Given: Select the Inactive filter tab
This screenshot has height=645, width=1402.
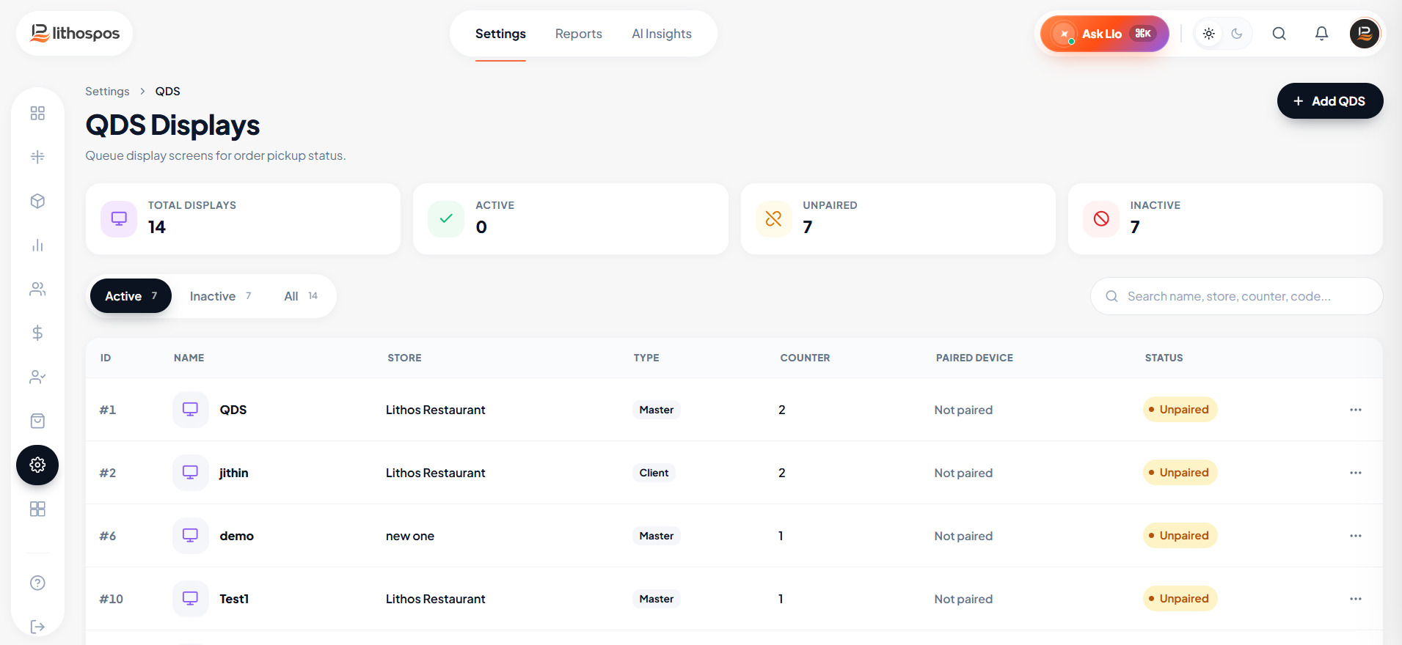Looking at the screenshot, I should click(220, 296).
